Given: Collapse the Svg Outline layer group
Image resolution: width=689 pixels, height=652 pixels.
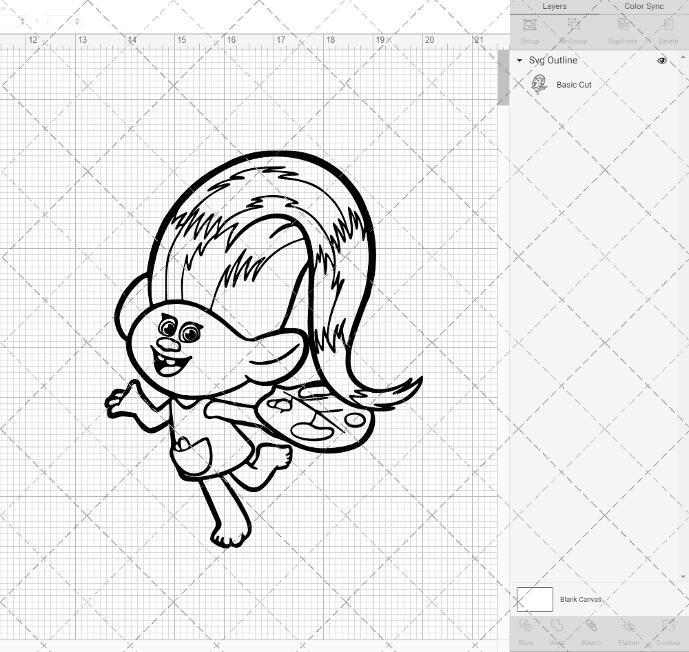Looking at the screenshot, I should tap(519, 61).
